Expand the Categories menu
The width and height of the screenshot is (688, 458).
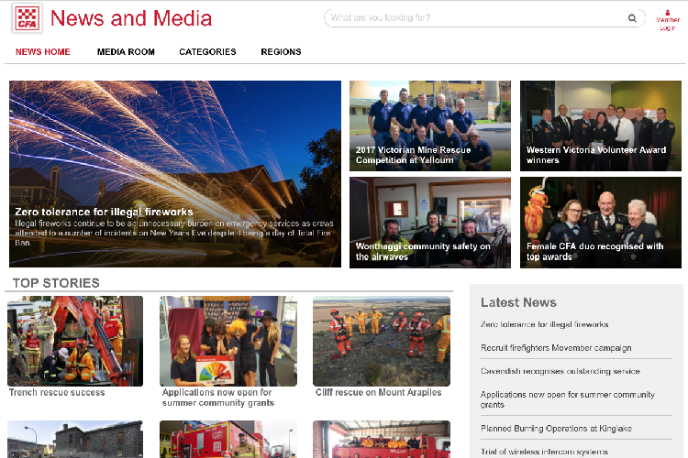click(207, 52)
